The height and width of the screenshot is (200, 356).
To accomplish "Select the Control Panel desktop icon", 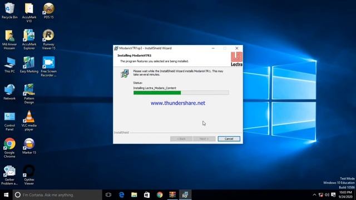I will click(9, 121).
